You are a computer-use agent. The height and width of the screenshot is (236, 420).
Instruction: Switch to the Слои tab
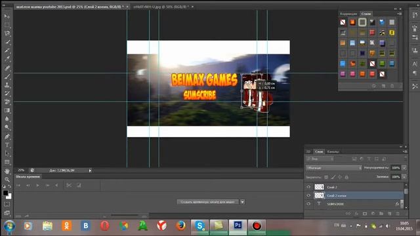point(319,151)
